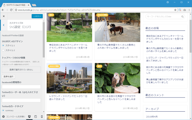The height and width of the screenshot is (120, 192).
Task: Click the Twitter username input field
Action: 21,100
